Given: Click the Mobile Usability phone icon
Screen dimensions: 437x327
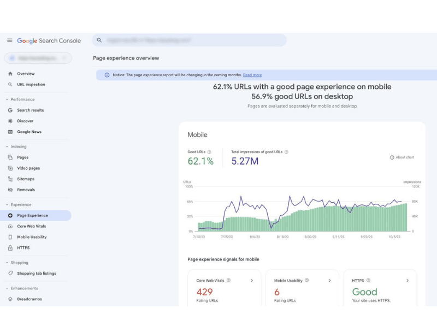Looking at the screenshot, I should pyautogui.click(x=10, y=237).
